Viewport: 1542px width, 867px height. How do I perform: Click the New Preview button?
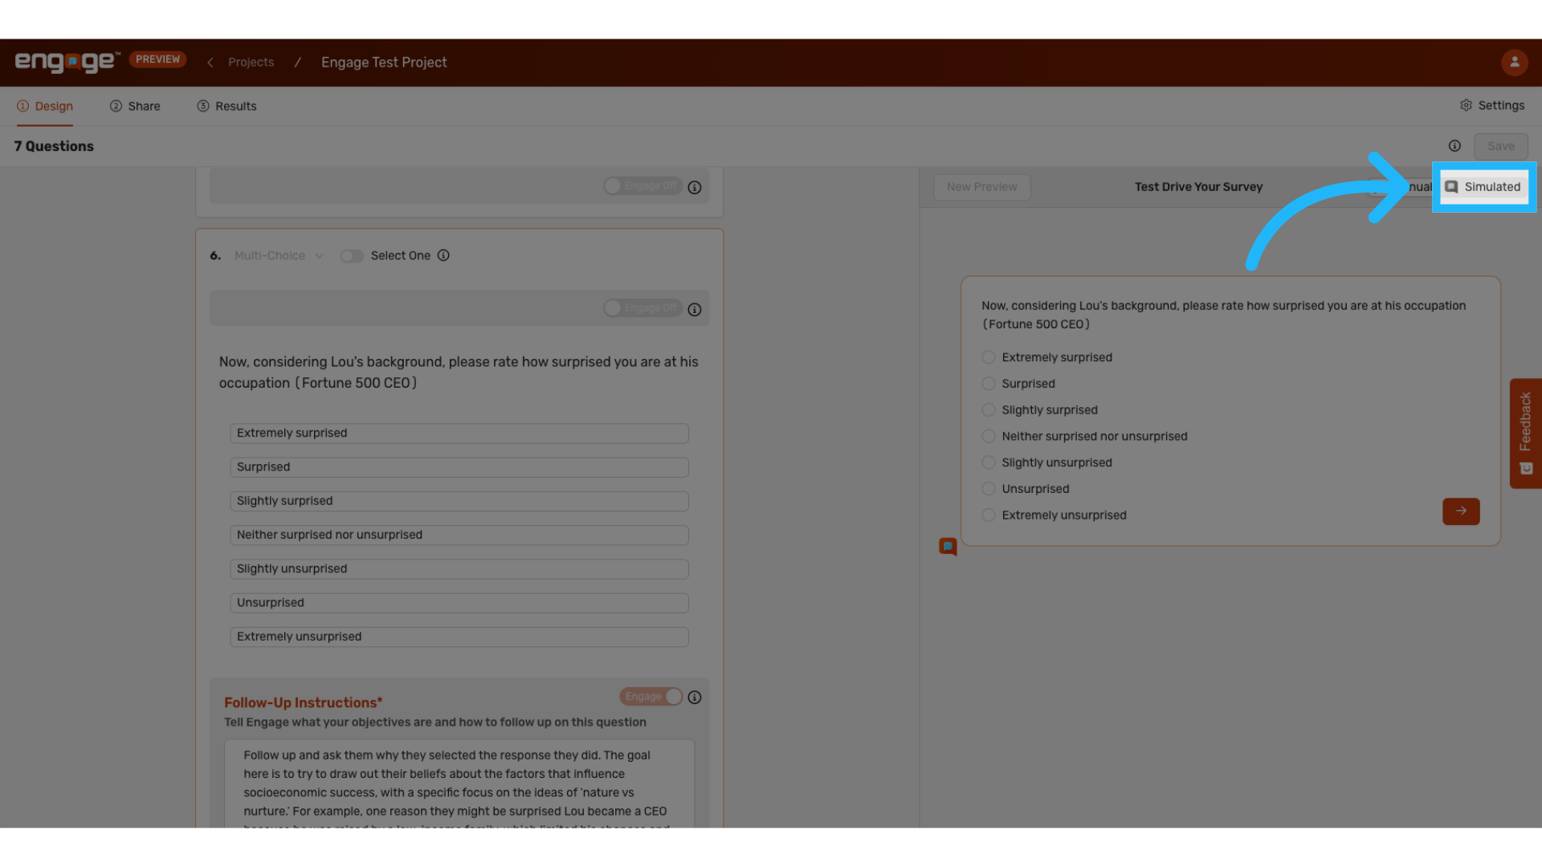coord(981,187)
